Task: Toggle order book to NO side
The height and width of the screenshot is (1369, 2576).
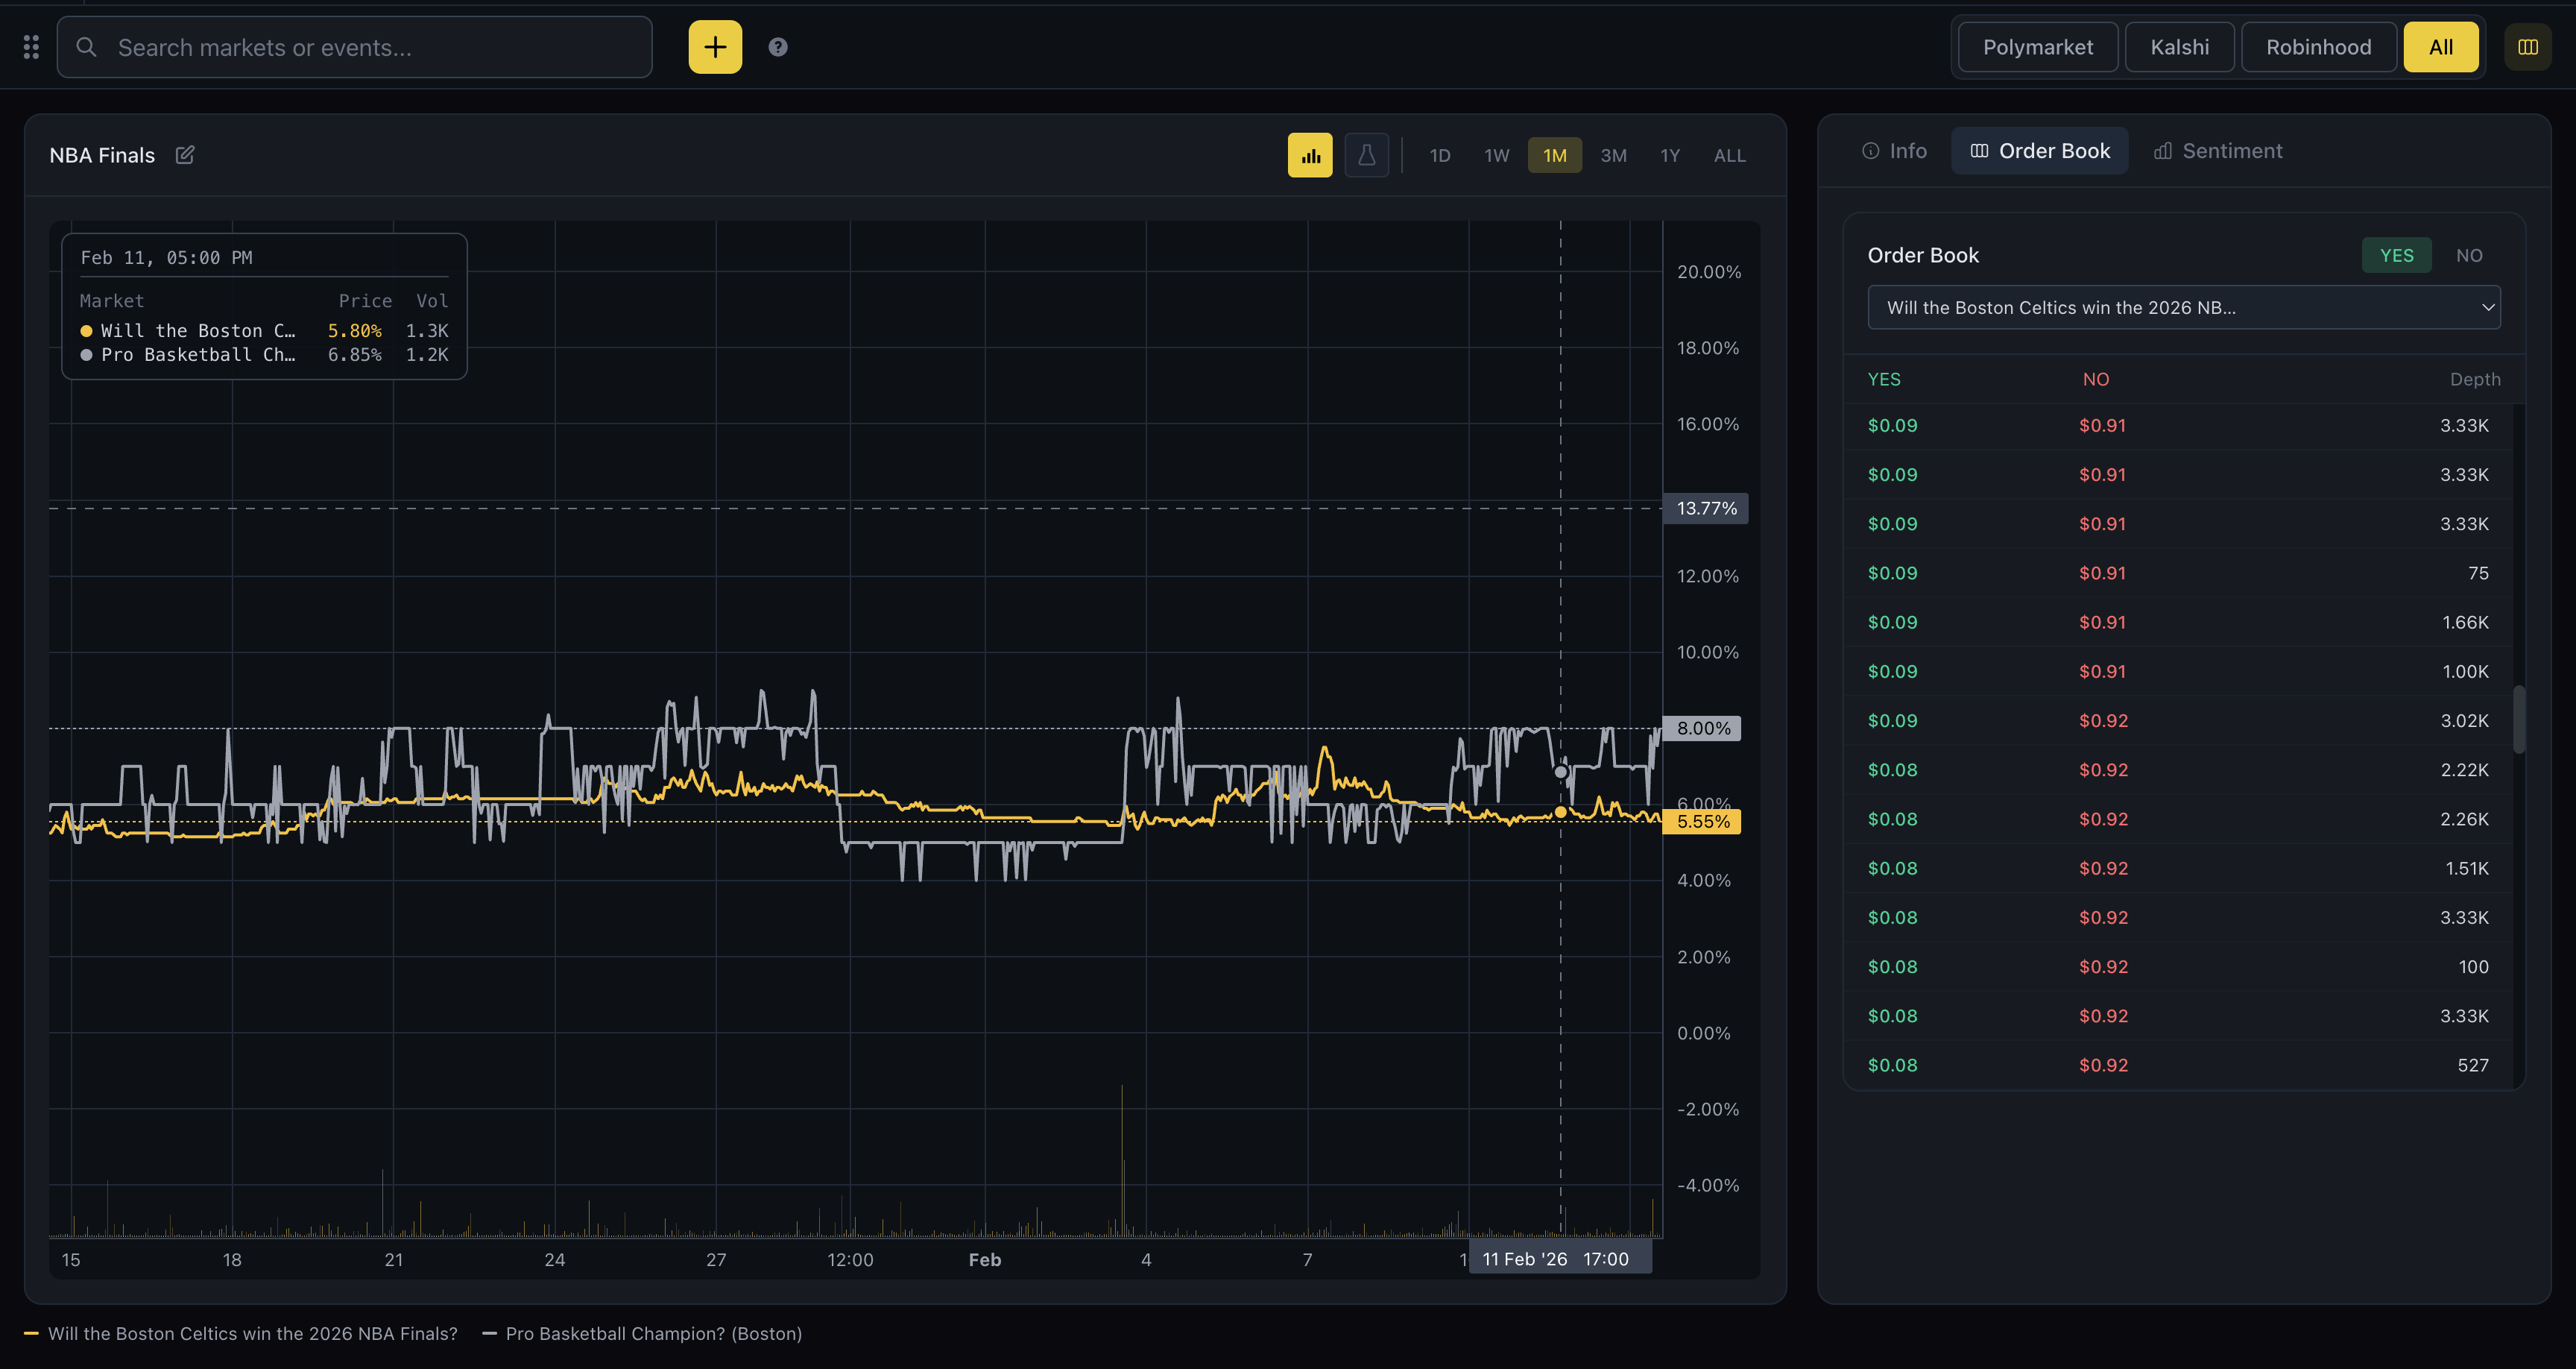Action: click(x=2469, y=255)
